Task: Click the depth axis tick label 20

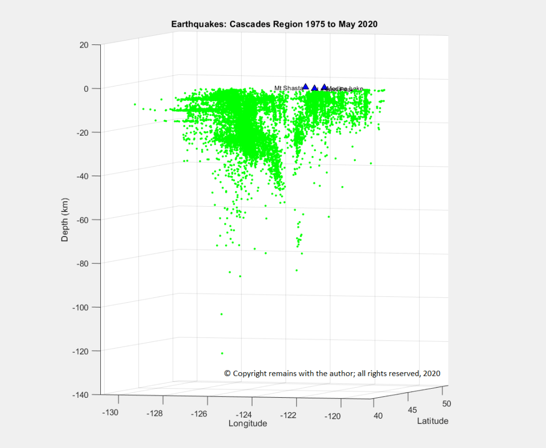Action: click(84, 45)
